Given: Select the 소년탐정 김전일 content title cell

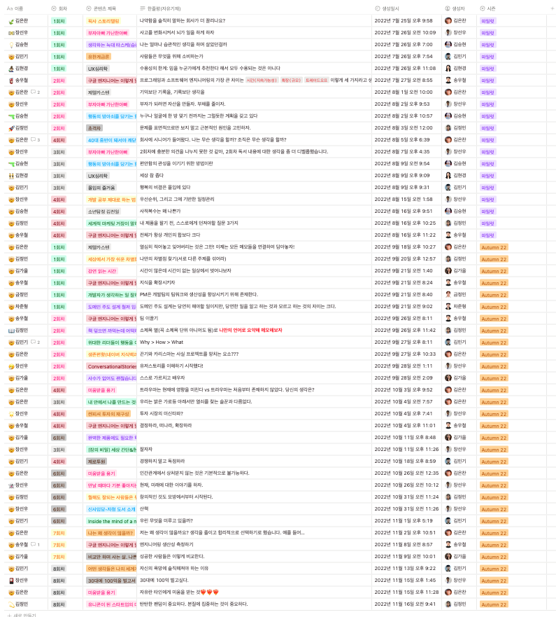Looking at the screenshot, I should point(104,212).
